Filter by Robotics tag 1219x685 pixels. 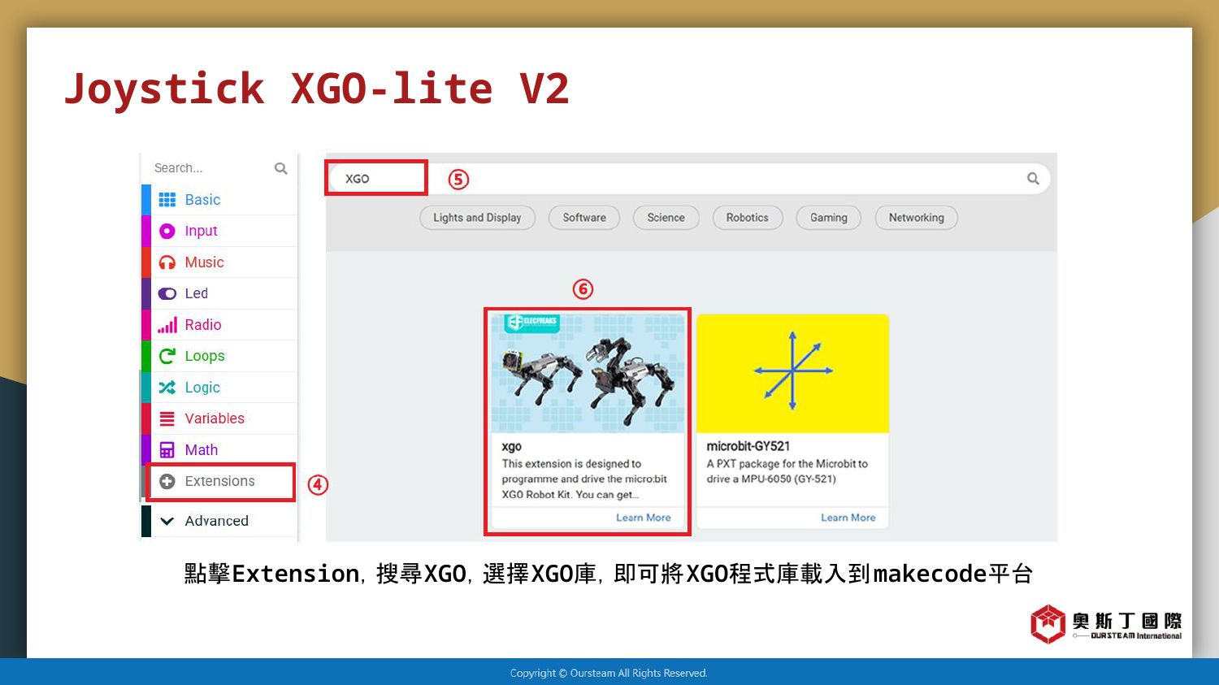point(747,218)
